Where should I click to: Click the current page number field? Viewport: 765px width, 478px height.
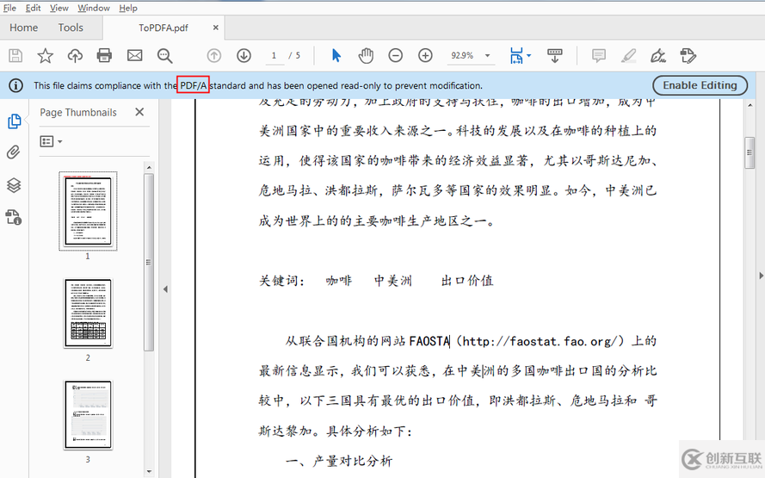[275, 56]
